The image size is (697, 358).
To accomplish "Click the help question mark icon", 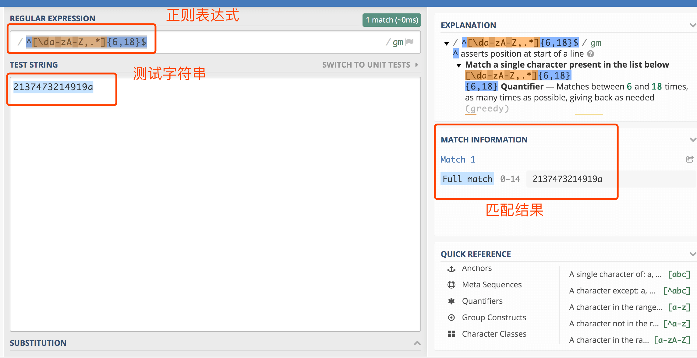I will pyautogui.click(x=590, y=54).
